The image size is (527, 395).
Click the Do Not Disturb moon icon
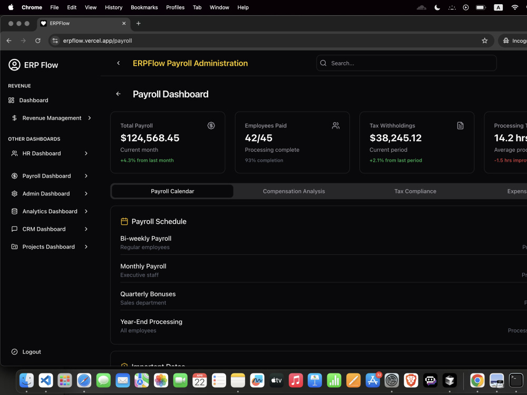(437, 7)
